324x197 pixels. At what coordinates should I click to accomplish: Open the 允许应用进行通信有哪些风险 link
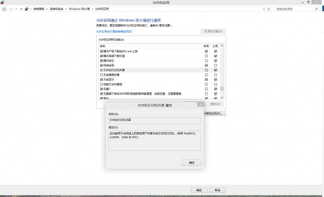(x=114, y=31)
